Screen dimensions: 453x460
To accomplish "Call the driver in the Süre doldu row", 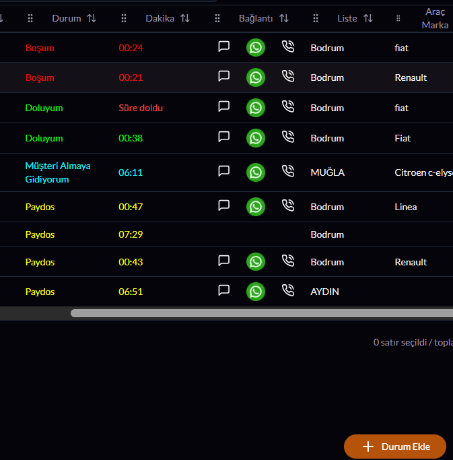I will (x=288, y=107).
